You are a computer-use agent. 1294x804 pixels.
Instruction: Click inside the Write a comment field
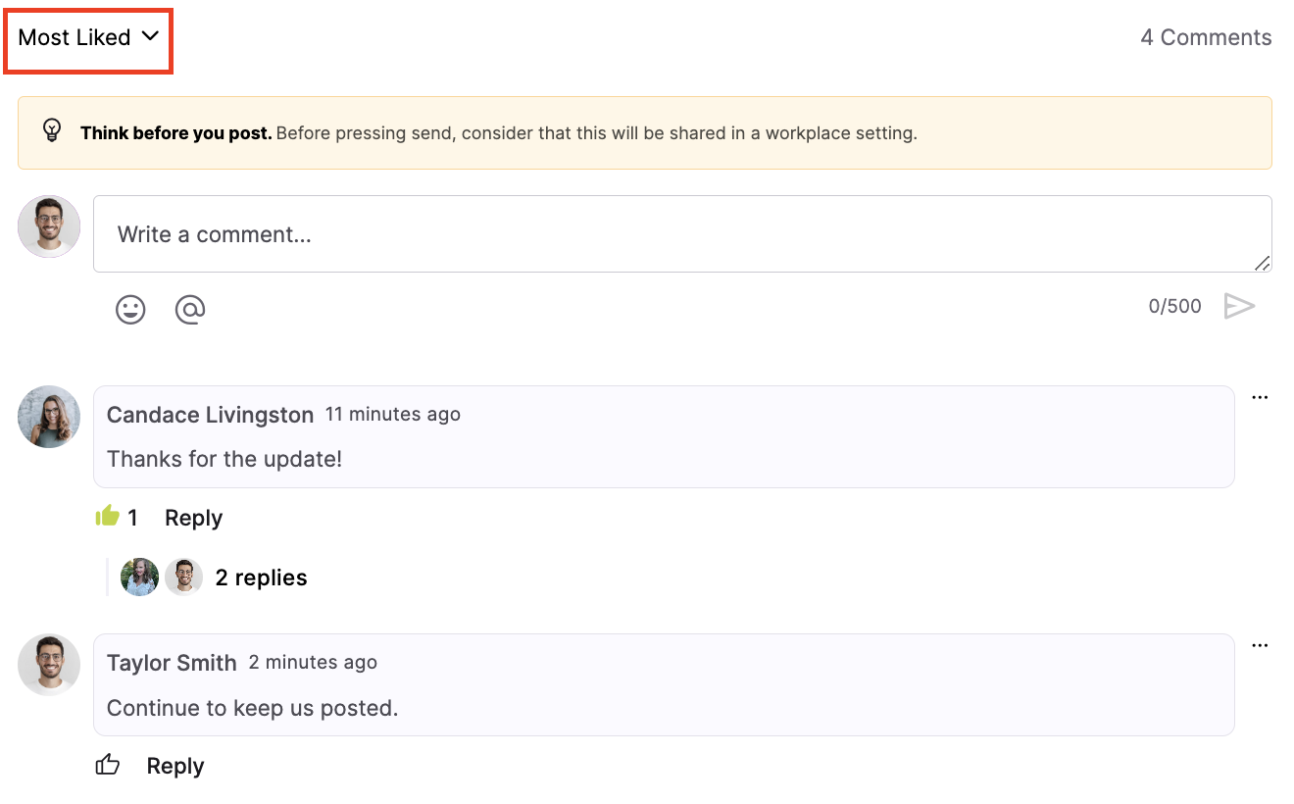click(681, 233)
